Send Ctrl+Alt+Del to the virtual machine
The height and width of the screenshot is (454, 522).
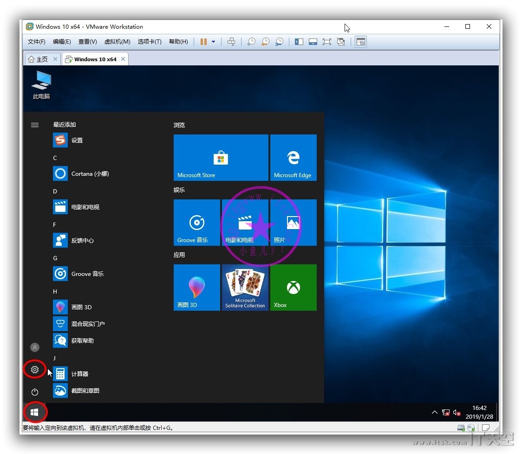[231, 42]
